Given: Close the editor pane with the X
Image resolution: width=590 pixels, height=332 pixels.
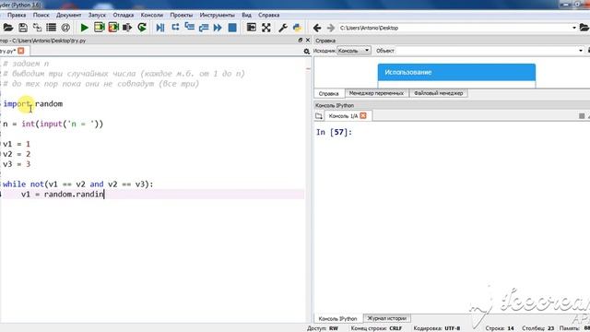Looking at the screenshot, I should click(x=308, y=40).
